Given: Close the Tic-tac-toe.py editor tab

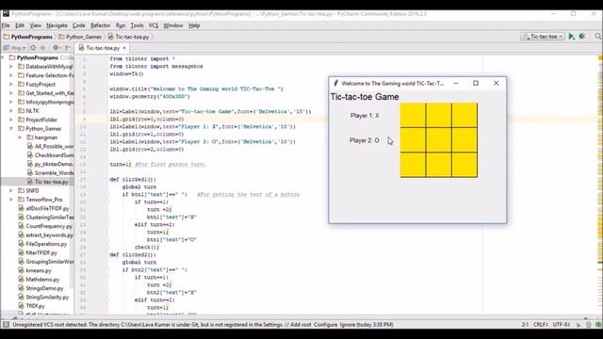Looking at the screenshot, I should click(124, 48).
